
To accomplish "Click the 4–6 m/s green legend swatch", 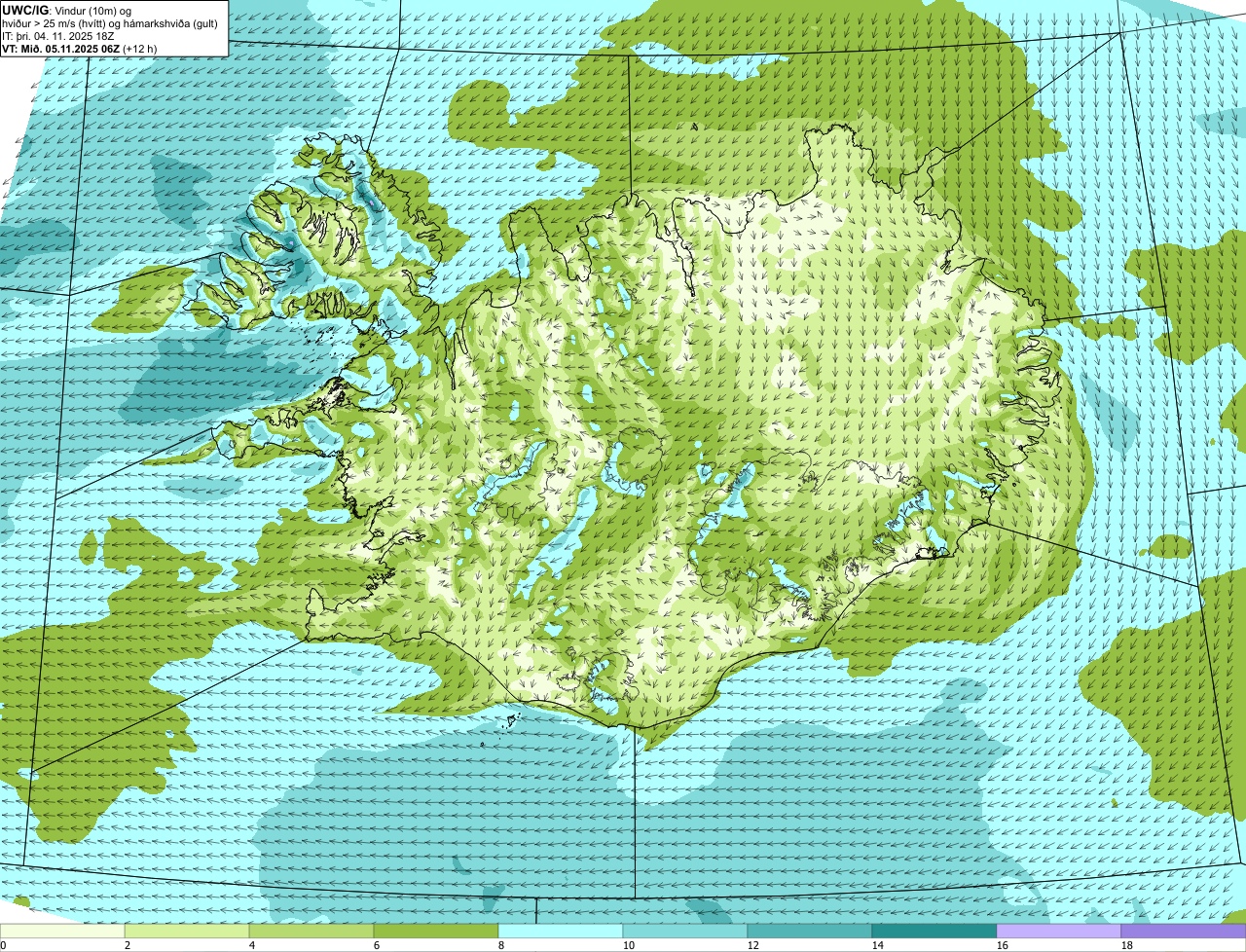I will point(311,932).
